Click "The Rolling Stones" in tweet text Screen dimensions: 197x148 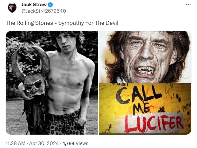tap(30, 23)
